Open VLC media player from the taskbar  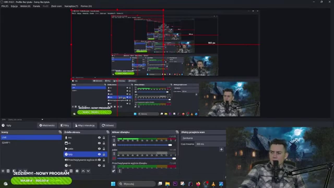click(x=213, y=184)
